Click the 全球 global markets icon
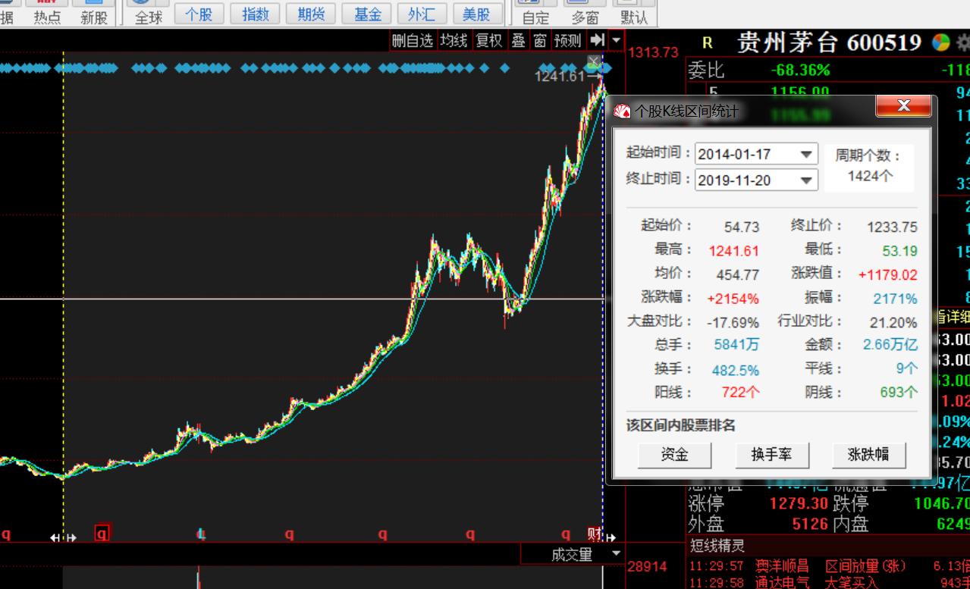970x589 pixels. tap(147, 14)
